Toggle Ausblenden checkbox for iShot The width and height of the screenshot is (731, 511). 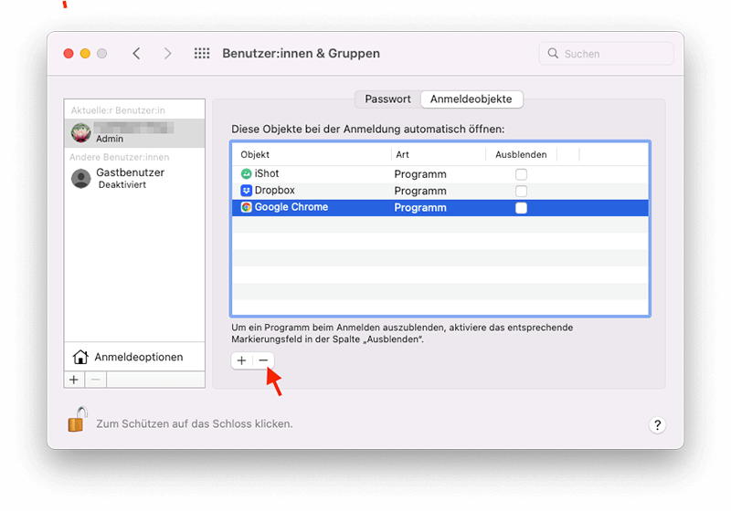coord(521,174)
